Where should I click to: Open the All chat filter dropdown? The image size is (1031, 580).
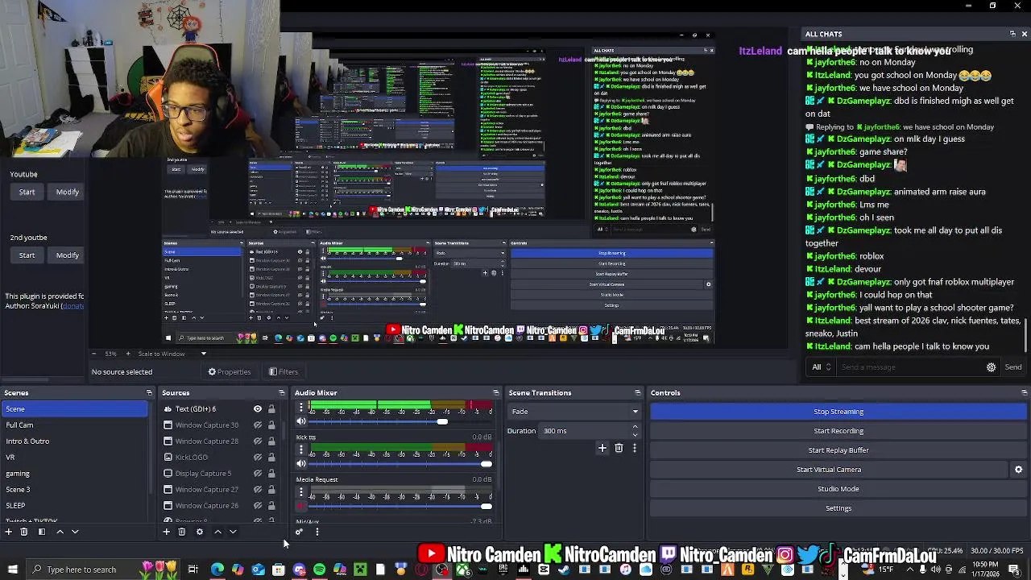tap(822, 367)
